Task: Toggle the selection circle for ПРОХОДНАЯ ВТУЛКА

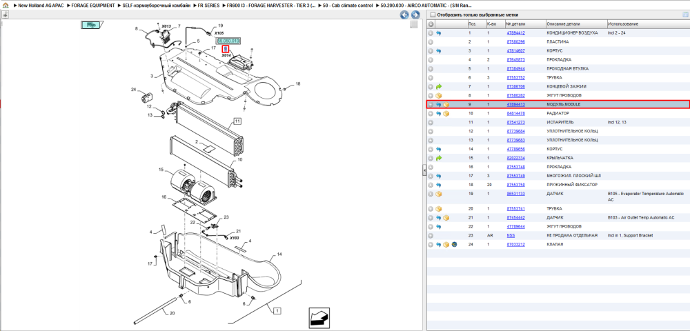Action: (431, 68)
